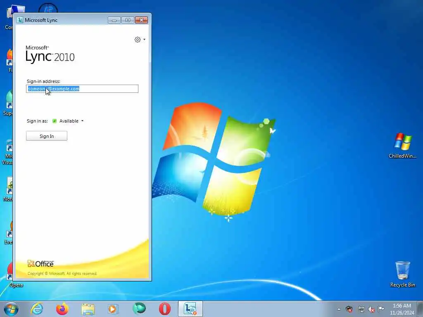Click the Lync 2010 logo text

pyautogui.click(x=50, y=54)
